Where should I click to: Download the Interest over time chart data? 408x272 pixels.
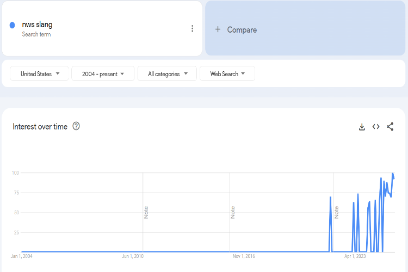point(362,127)
